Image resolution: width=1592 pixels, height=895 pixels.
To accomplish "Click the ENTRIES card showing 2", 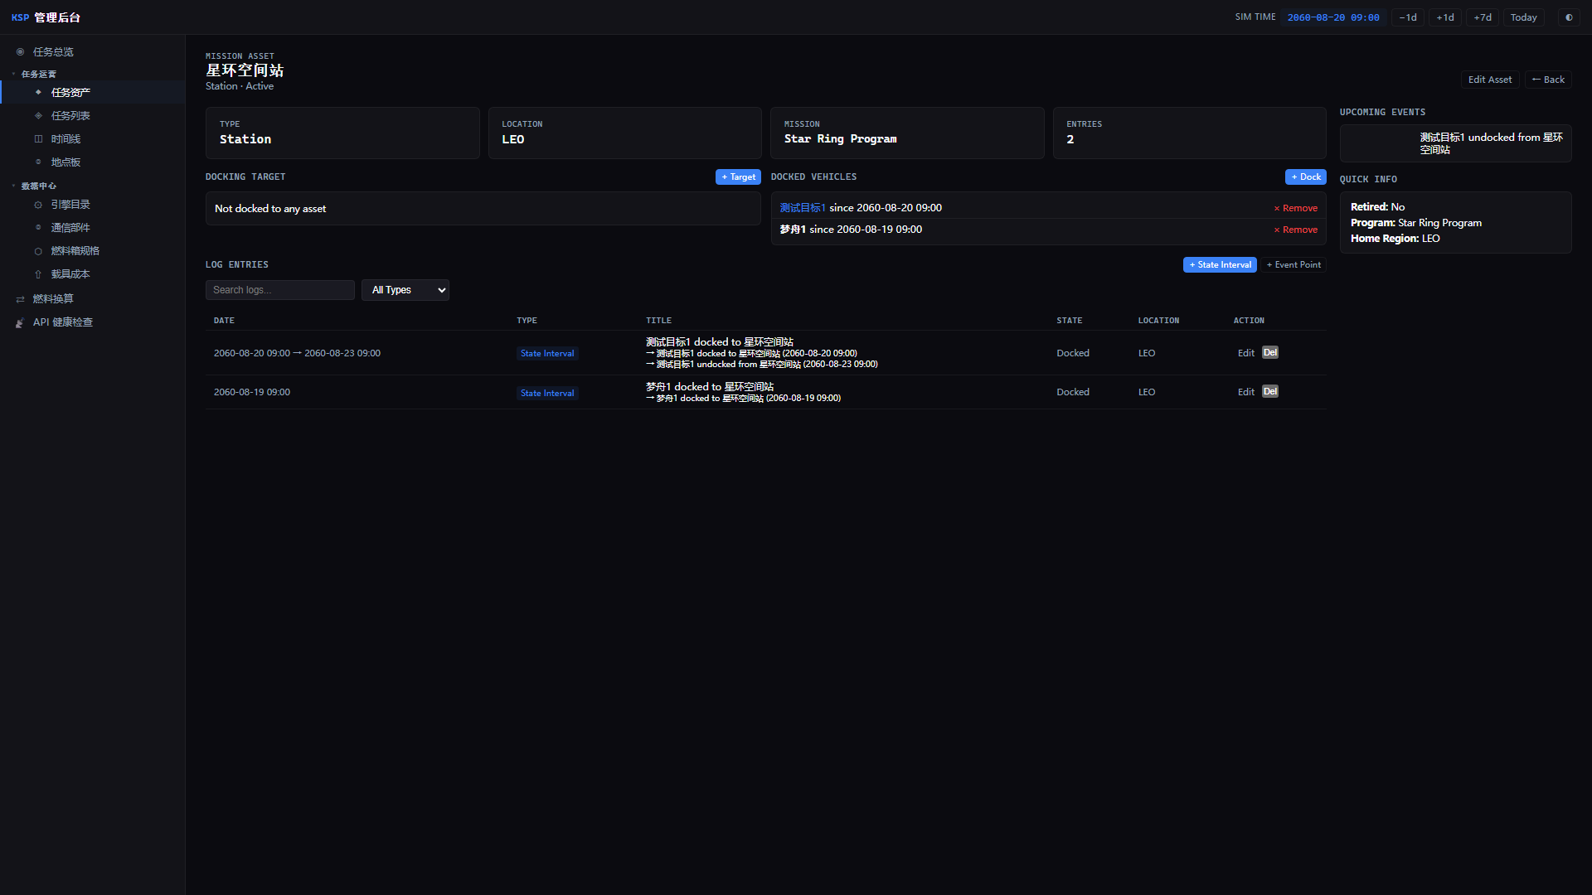I will pyautogui.click(x=1189, y=133).
